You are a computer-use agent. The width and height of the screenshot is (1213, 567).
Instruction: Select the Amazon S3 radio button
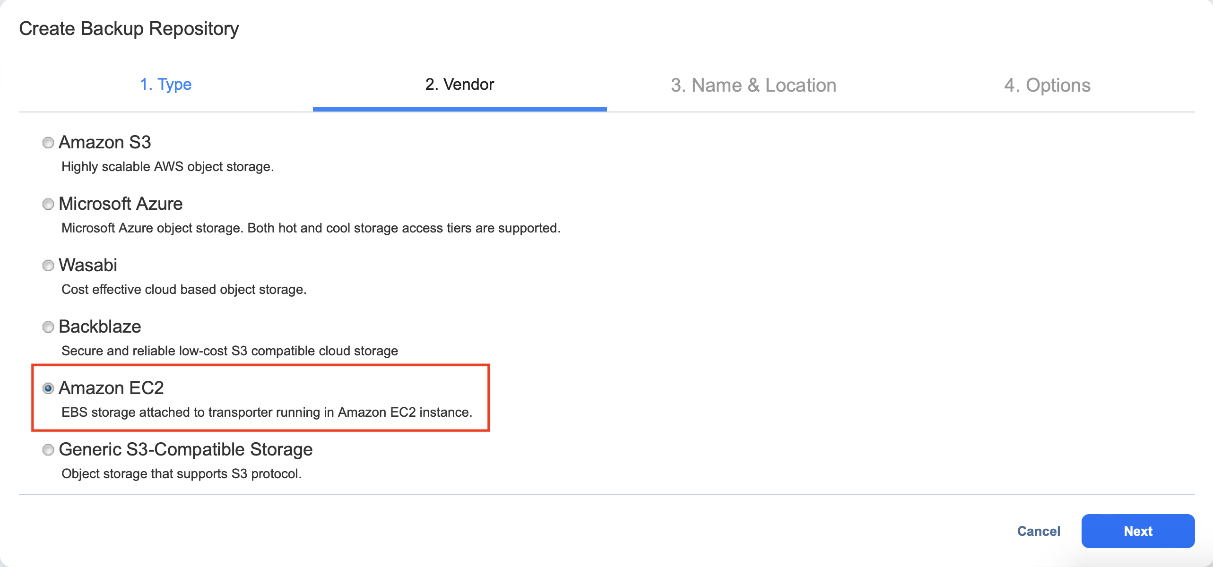click(x=48, y=143)
